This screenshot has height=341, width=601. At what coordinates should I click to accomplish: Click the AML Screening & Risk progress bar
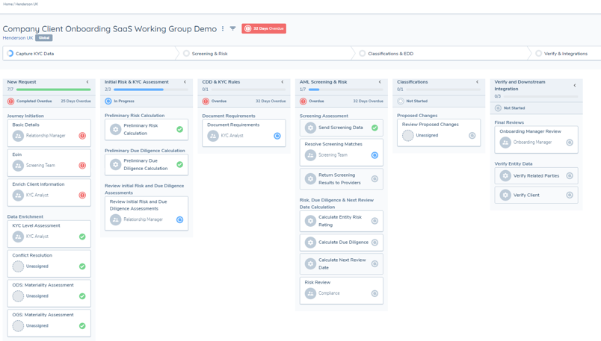[346, 90]
